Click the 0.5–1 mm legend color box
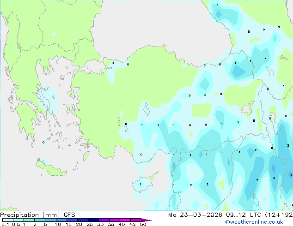This screenshot has width=293, height=226. pyautogui.click(x=18, y=220)
